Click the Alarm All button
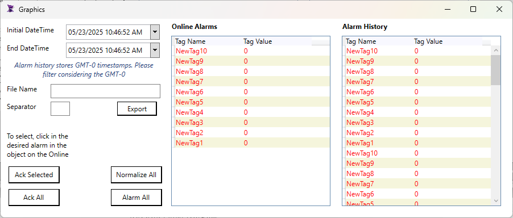 click(136, 198)
